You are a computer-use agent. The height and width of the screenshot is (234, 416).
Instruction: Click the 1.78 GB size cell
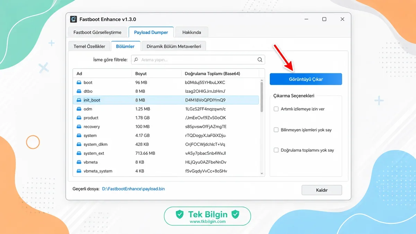(142, 118)
